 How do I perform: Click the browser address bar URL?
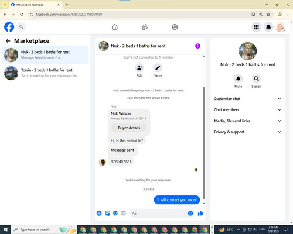tap(69, 15)
